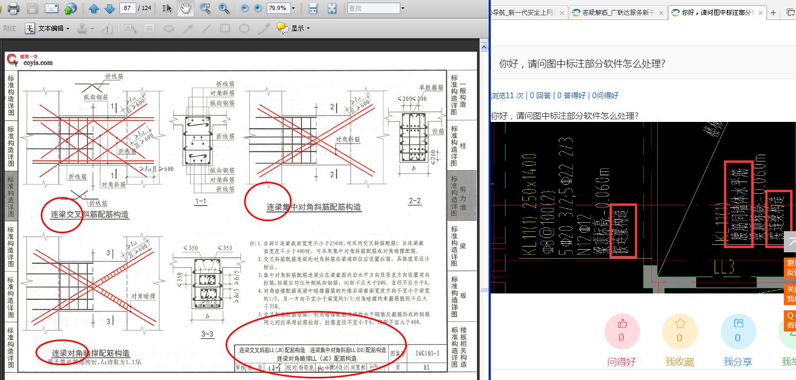This screenshot has width=796, height=380.
Task: Click the 查找 search field
Action: click(x=373, y=8)
